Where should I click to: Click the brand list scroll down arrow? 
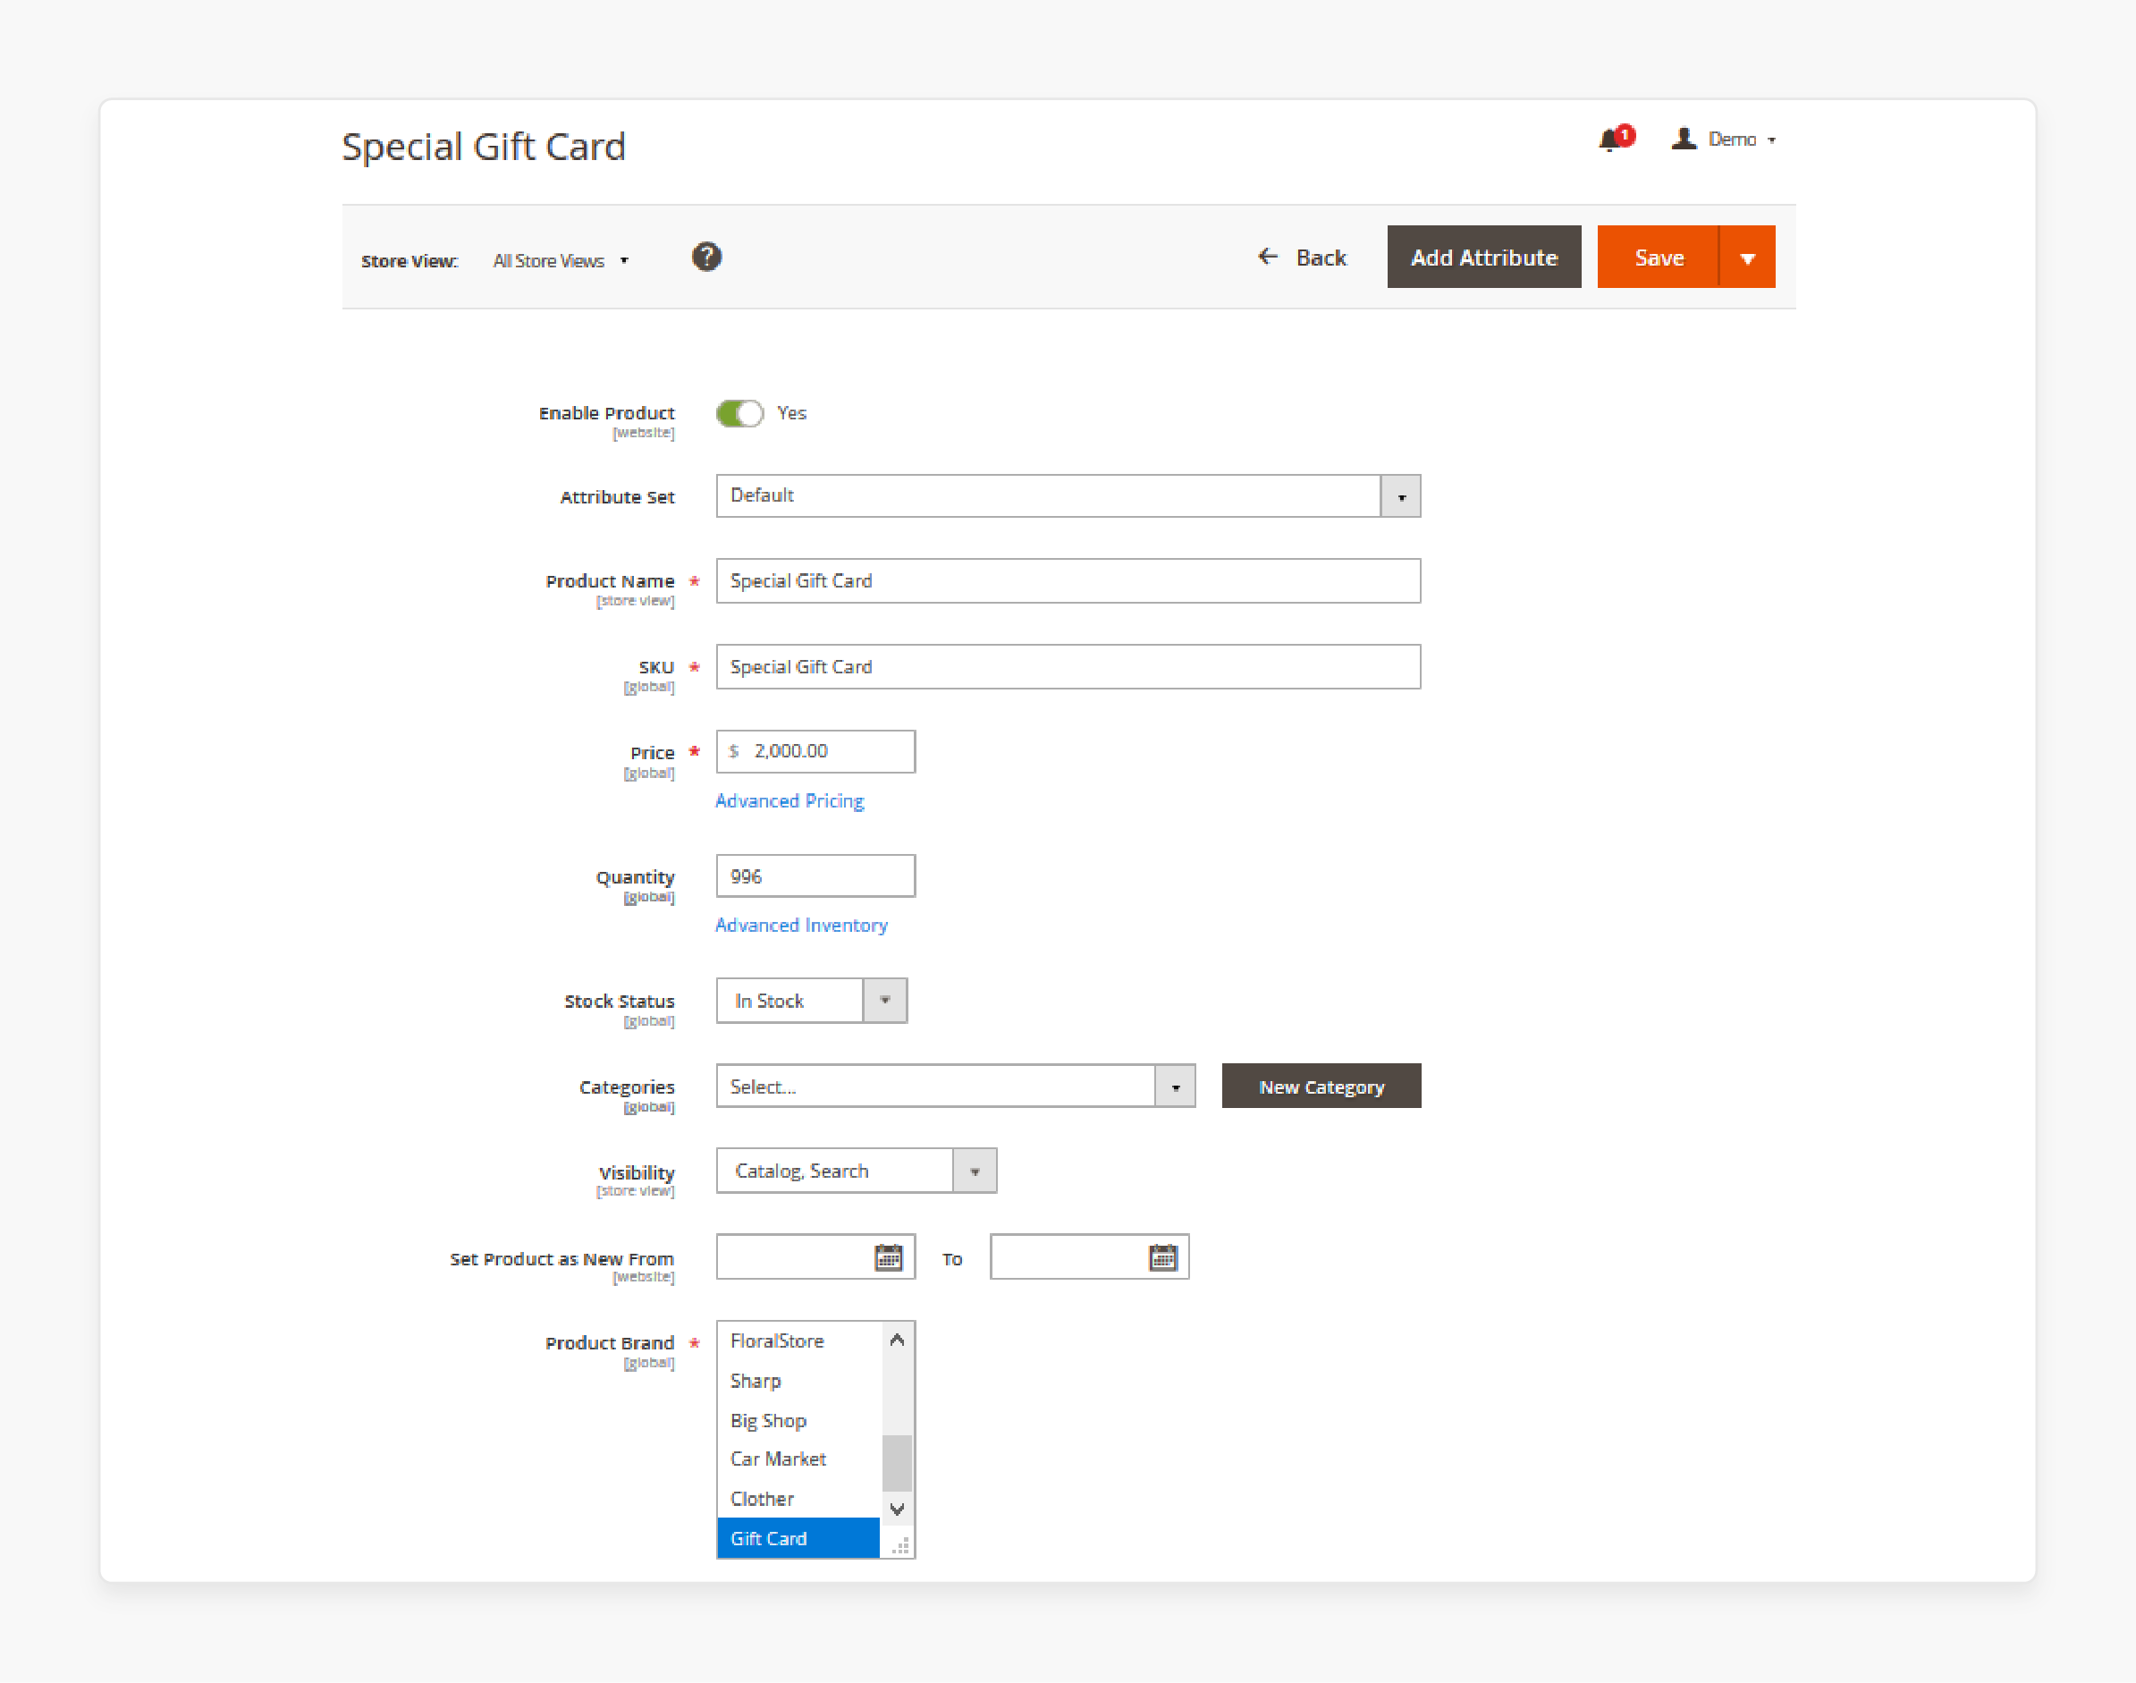897,1509
